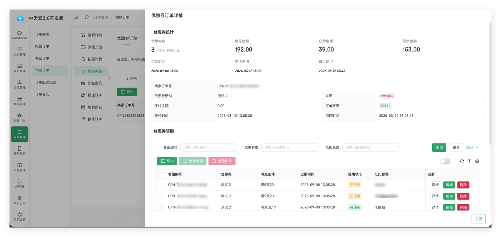Click the 使用状态 column header
Screen dimensions: 501x237
(355, 174)
